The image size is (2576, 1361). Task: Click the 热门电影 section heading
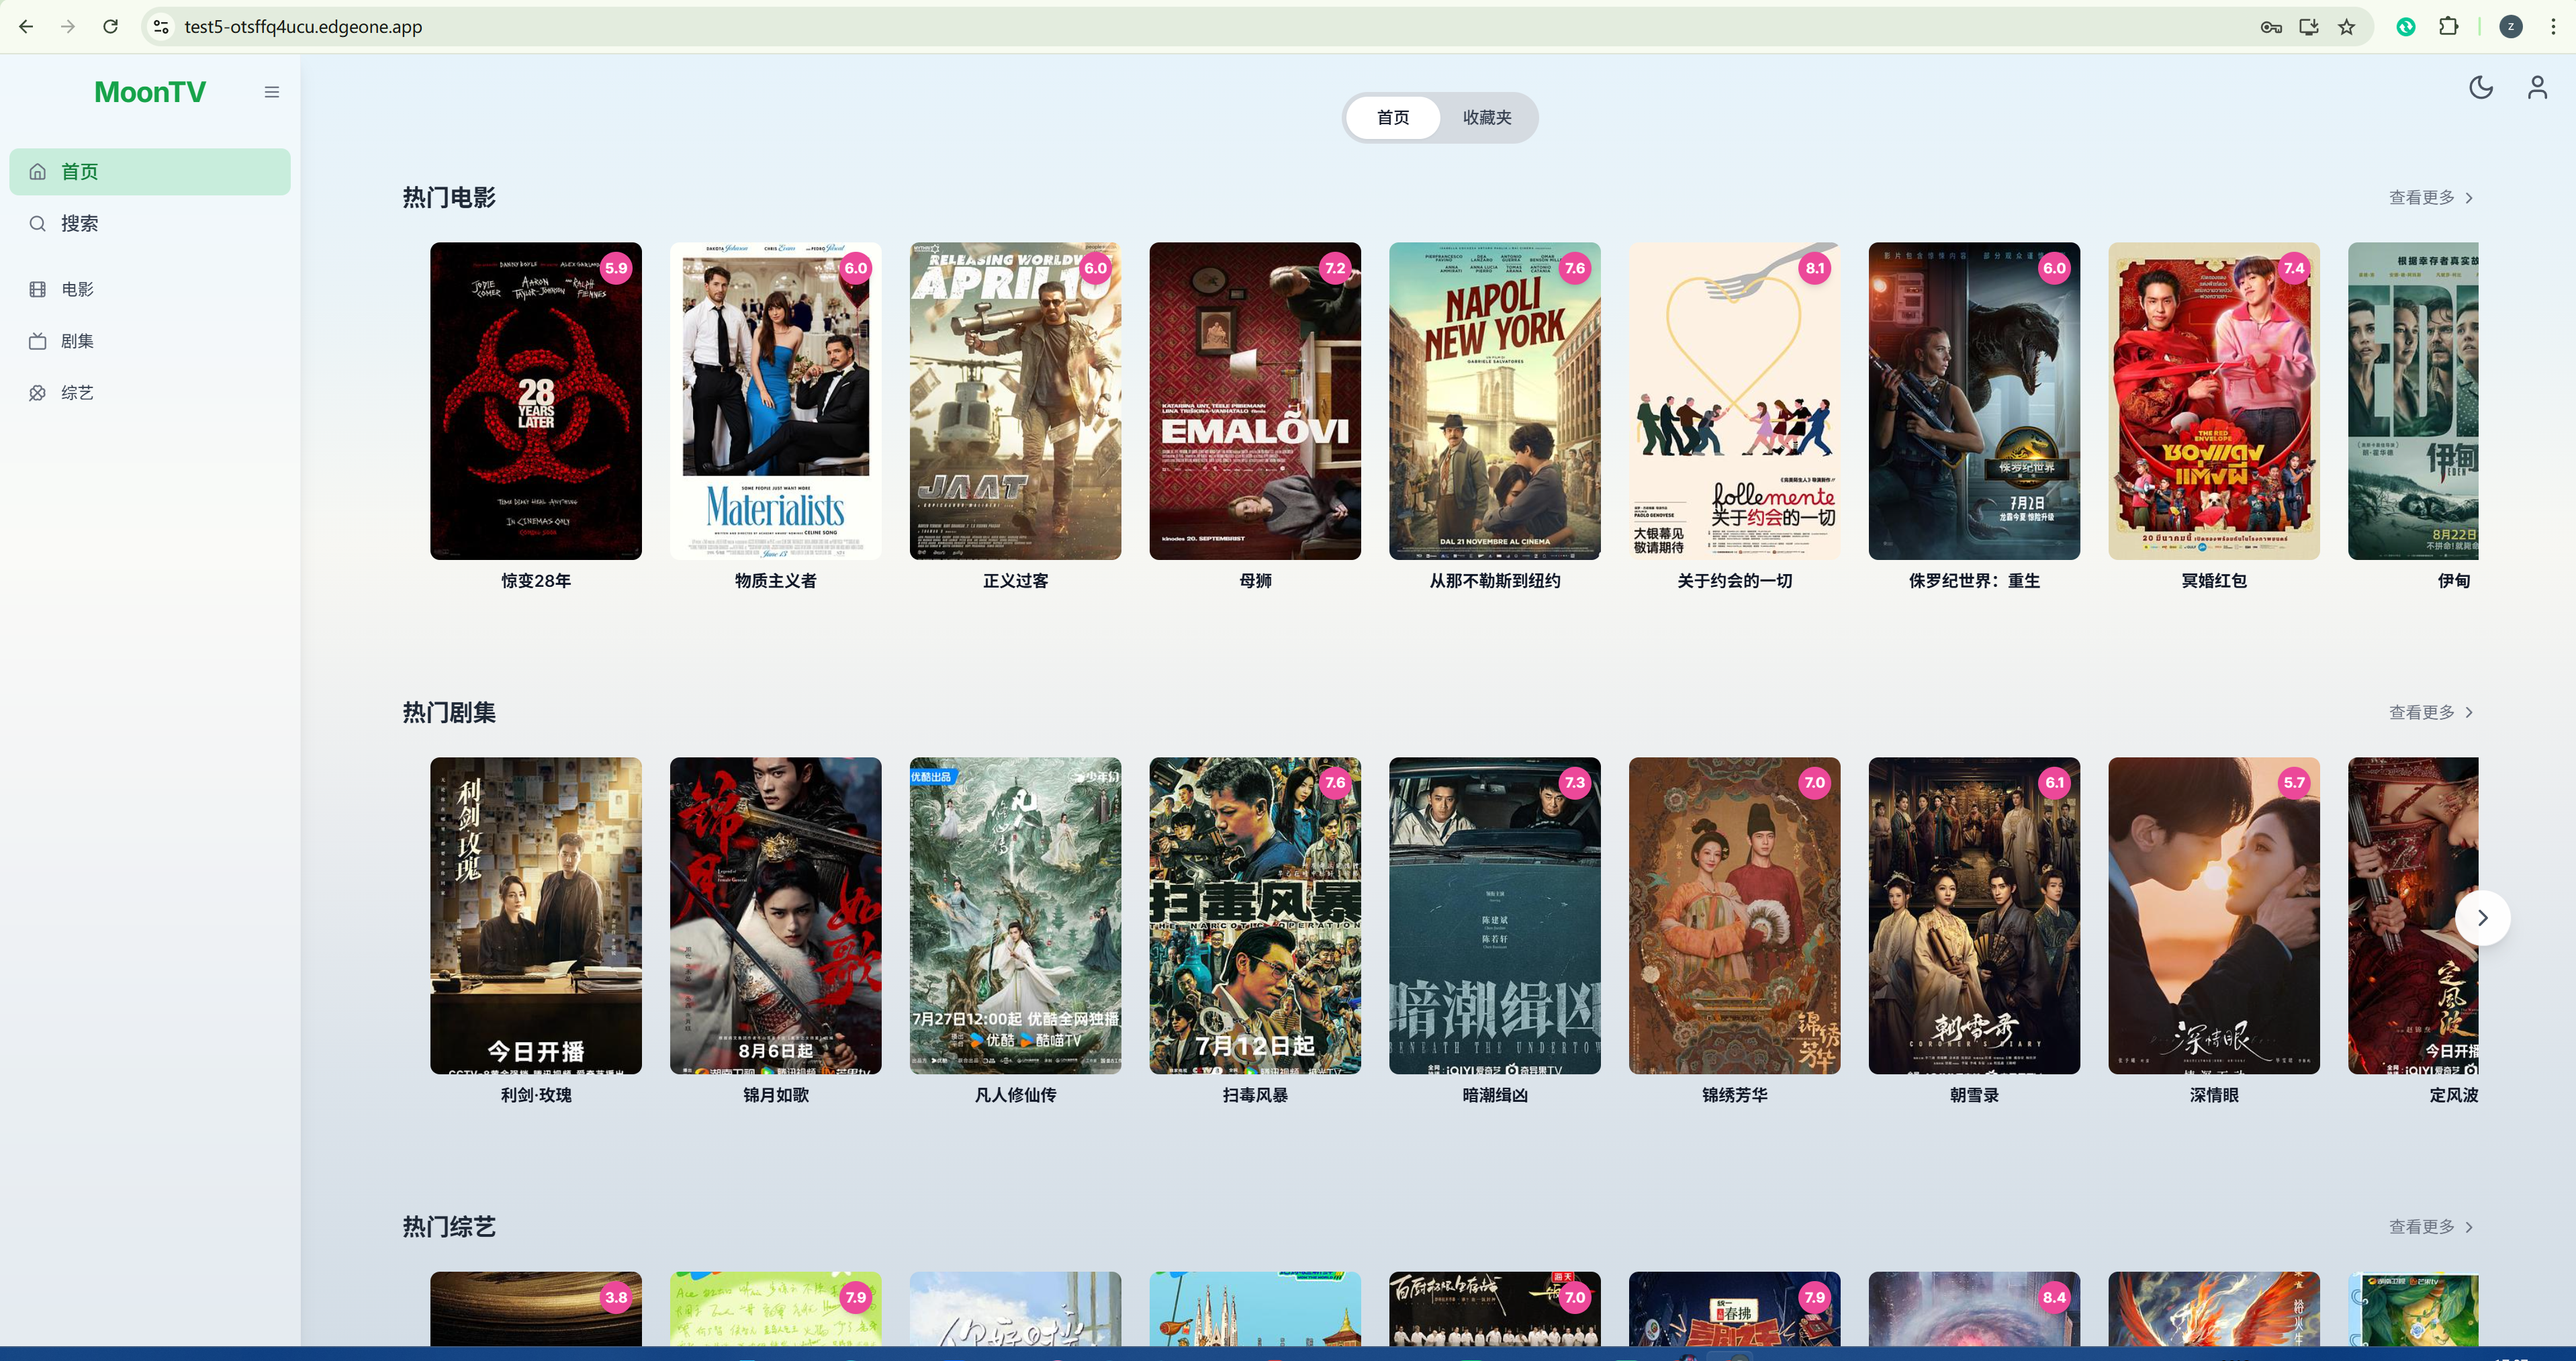[x=449, y=198]
